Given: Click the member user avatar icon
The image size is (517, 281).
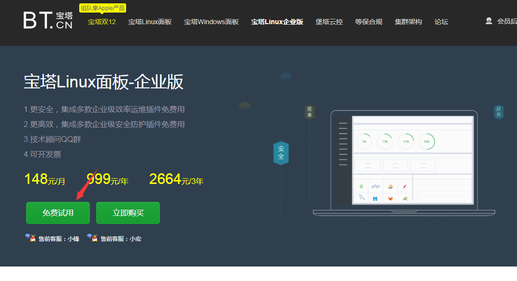Looking at the screenshot, I should click(x=488, y=21).
